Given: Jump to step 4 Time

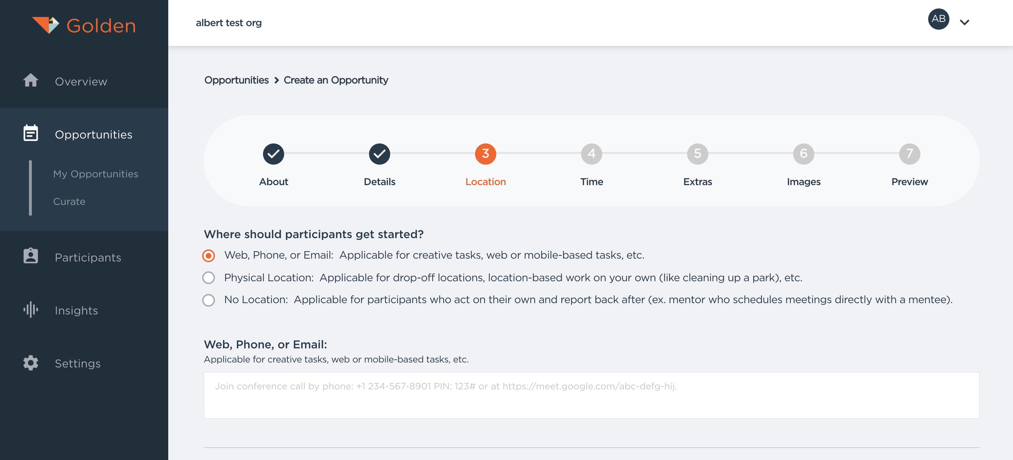Looking at the screenshot, I should tap(591, 154).
